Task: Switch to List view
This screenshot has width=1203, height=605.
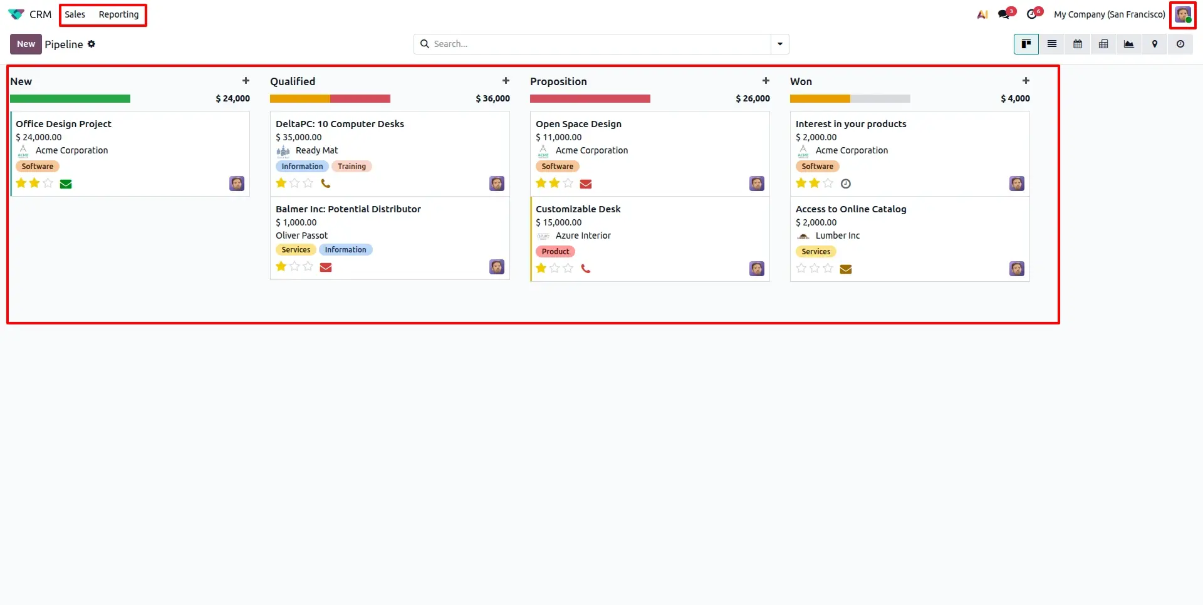Action: coord(1052,44)
